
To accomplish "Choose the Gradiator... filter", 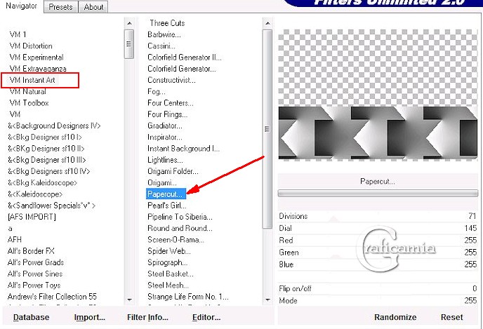I will 165,126.
